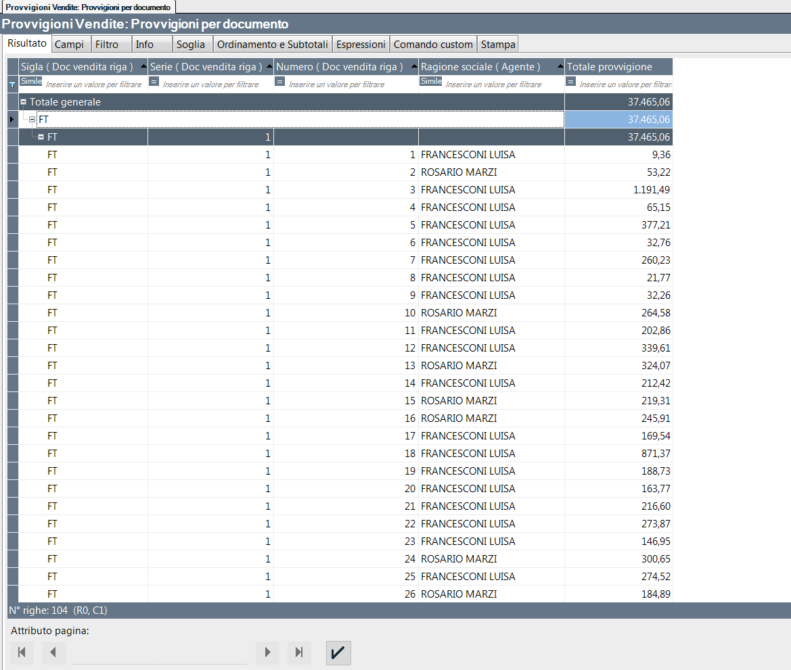Go to first page attribute button
This screenshot has width=791, height=670.
pos(22,652)
